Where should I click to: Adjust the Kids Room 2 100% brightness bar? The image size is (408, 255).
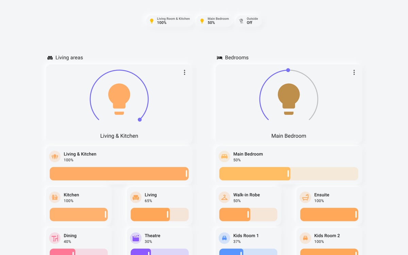coord(329,252)
